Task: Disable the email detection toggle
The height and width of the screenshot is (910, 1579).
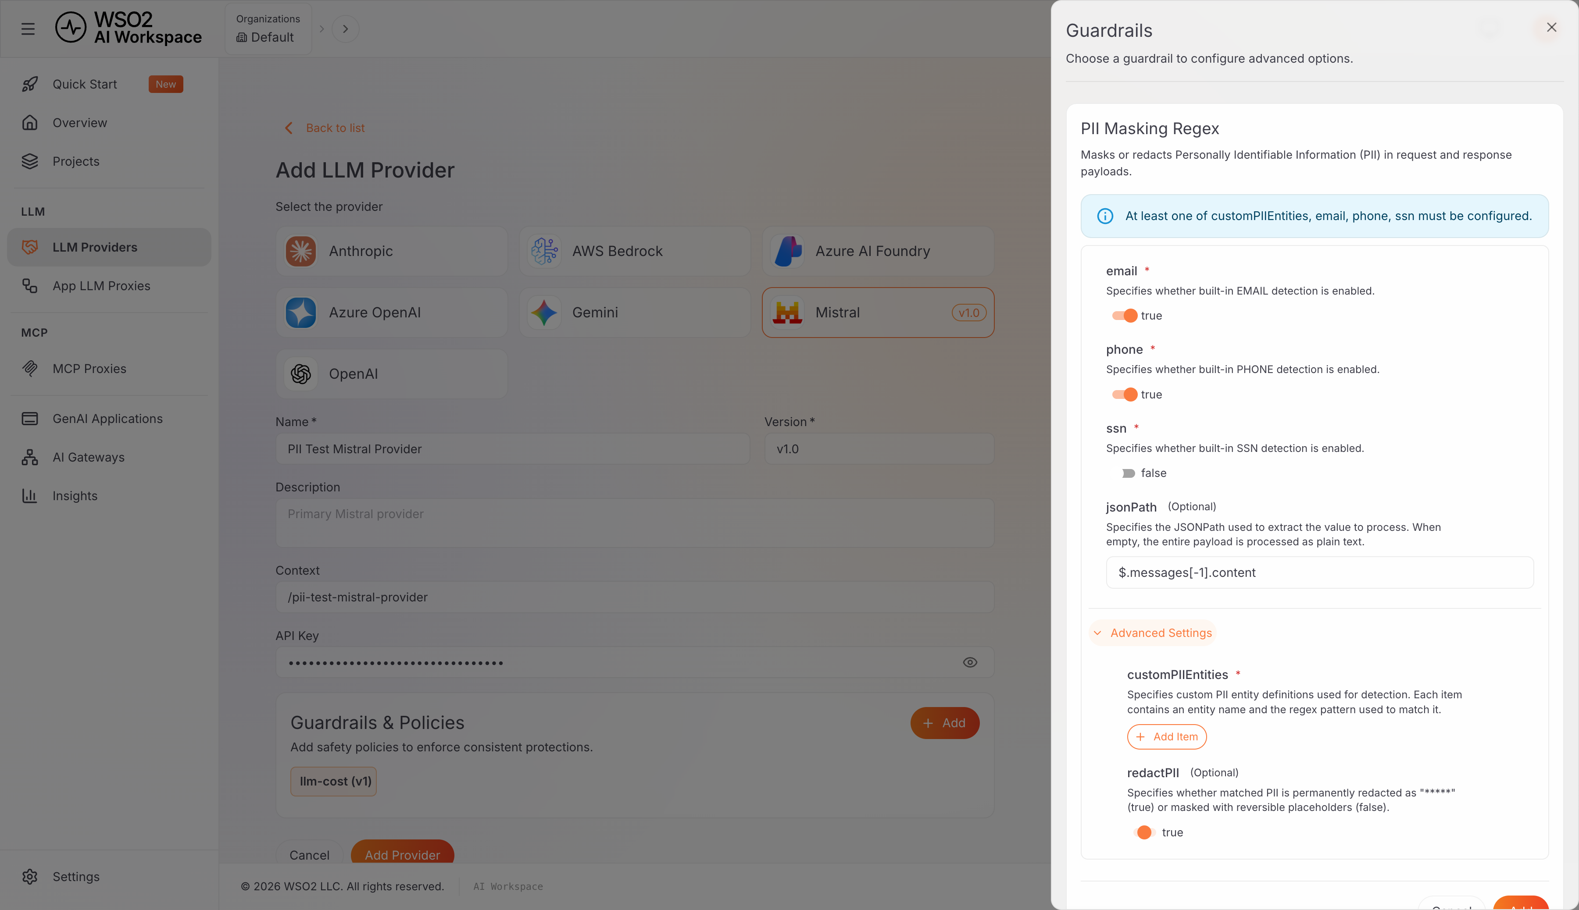Action: tap(1124, 316)
